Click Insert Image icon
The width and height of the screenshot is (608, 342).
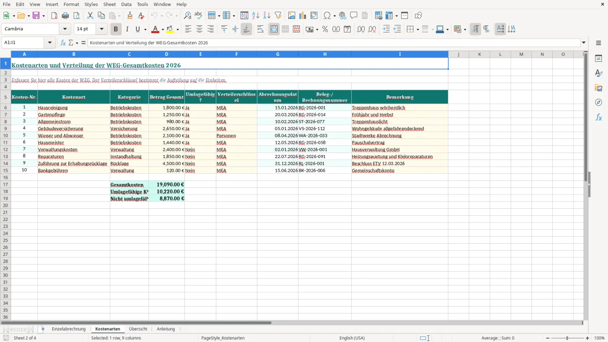(292, 16)
